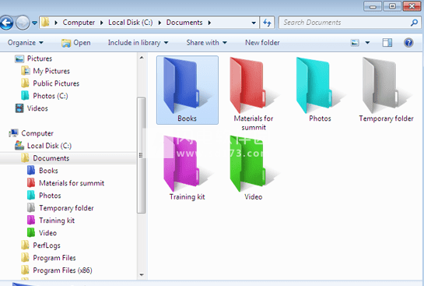This screenshot has width=424, height=286.
Task: Select Photos under Documents in tree
Action: [x=50, y=196]
